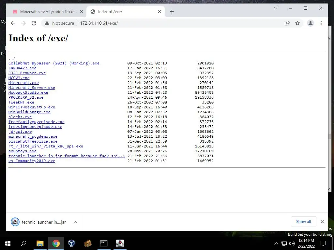The image size is (334, 250).
Task: Download CollabNet_Bypasser_(2021)_(Working).exe
Action: [x=54, y=63]
